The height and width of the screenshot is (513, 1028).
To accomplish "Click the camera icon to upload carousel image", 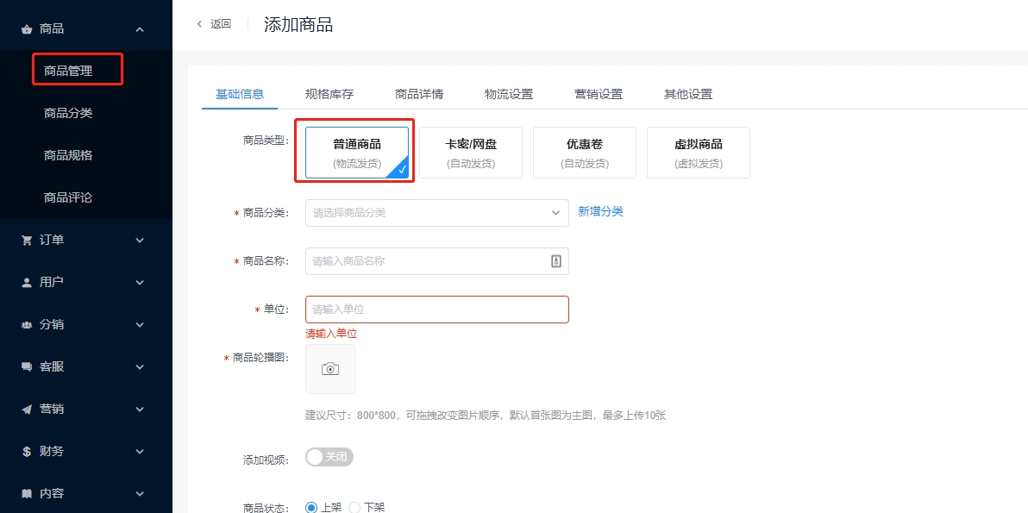I will [330, 369].
